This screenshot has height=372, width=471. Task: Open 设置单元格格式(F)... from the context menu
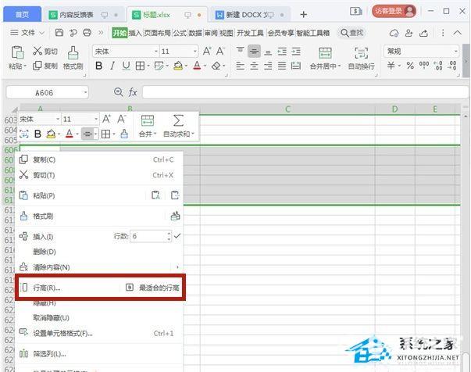coord(99,333)
